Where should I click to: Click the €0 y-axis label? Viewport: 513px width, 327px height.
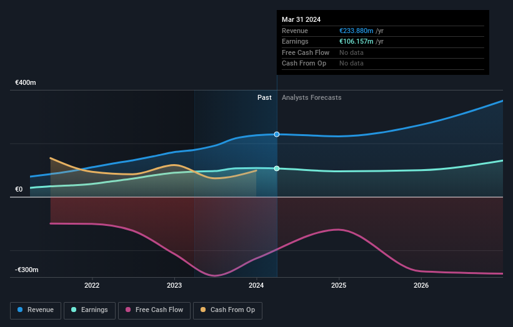[19, 190]
